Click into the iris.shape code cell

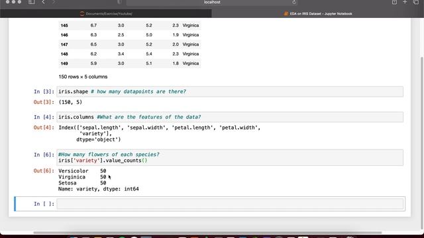(230, 91)
